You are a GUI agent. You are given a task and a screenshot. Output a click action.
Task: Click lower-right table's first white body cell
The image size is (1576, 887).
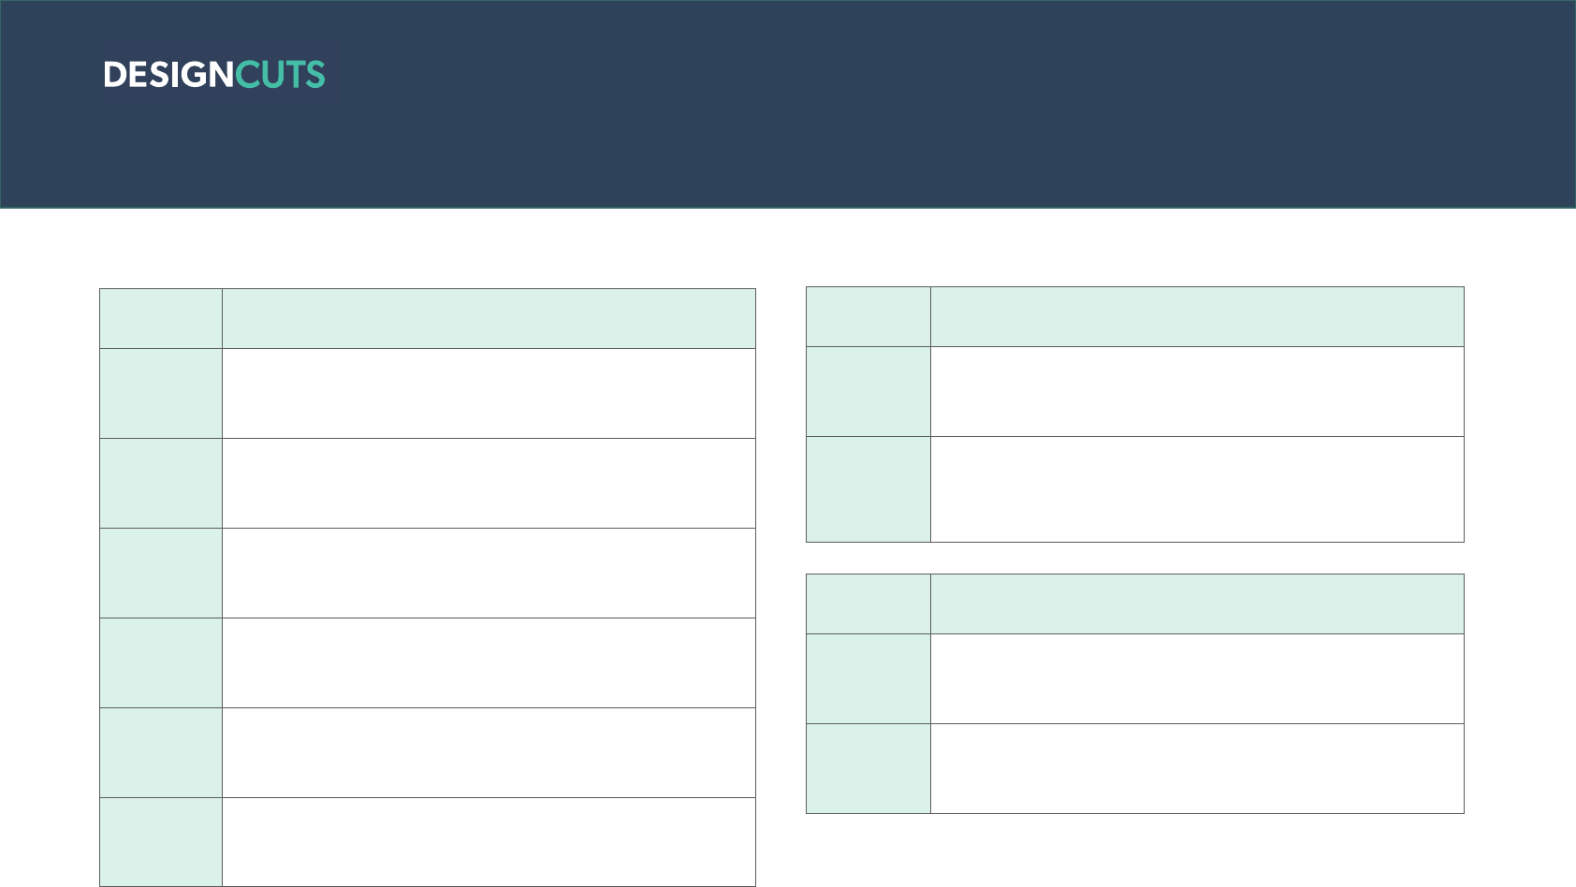pyautogui.click(x=1197, y=679)
